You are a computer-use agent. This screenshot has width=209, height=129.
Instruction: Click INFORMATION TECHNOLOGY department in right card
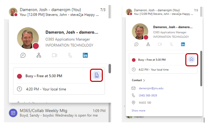coord(171,37)
